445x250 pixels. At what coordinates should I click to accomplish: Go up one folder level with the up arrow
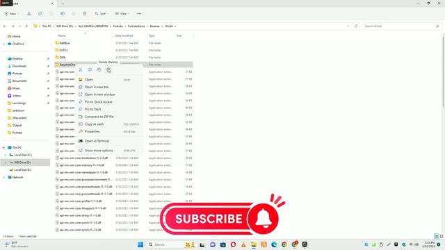pyautogui.click(x=26, y=26)
